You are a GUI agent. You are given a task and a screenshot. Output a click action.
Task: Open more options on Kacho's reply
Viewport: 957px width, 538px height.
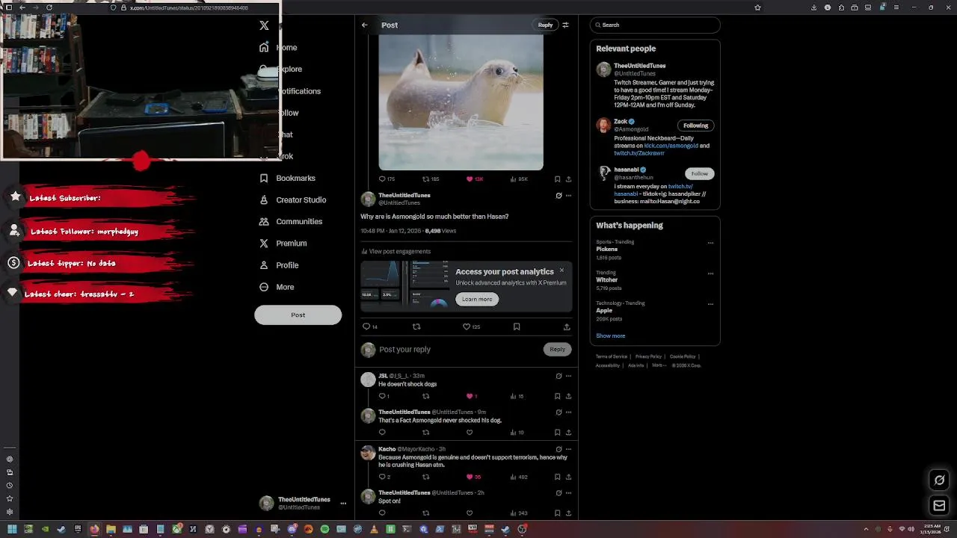(568, 449)
